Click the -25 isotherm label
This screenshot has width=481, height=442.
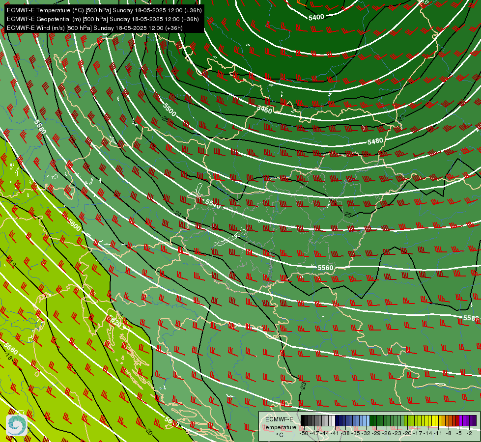347,215
